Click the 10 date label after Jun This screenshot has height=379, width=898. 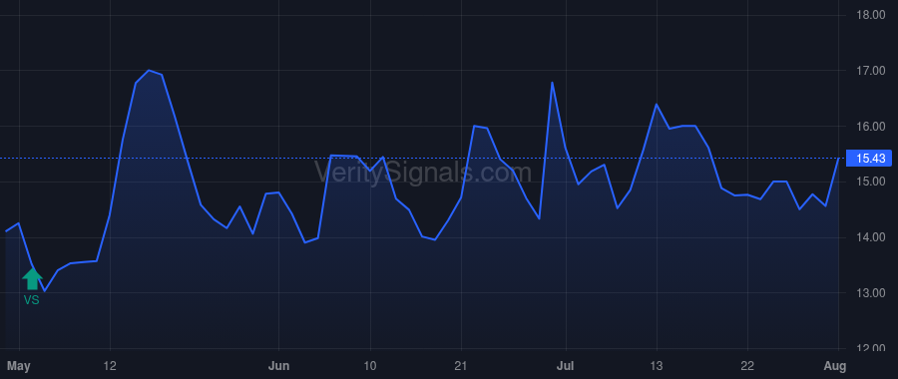click(370, 366)
